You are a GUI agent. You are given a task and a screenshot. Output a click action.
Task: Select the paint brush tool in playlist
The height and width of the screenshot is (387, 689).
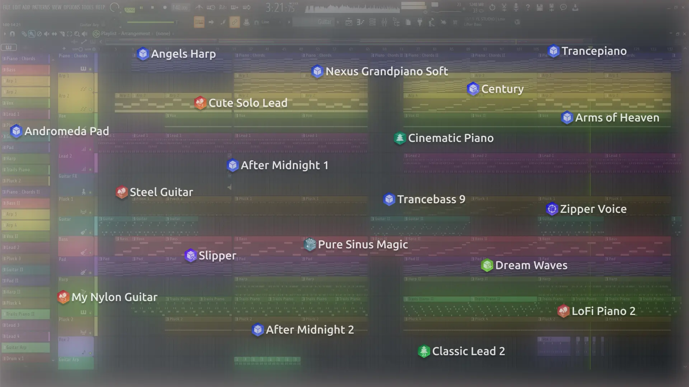(x=32, y=34)
